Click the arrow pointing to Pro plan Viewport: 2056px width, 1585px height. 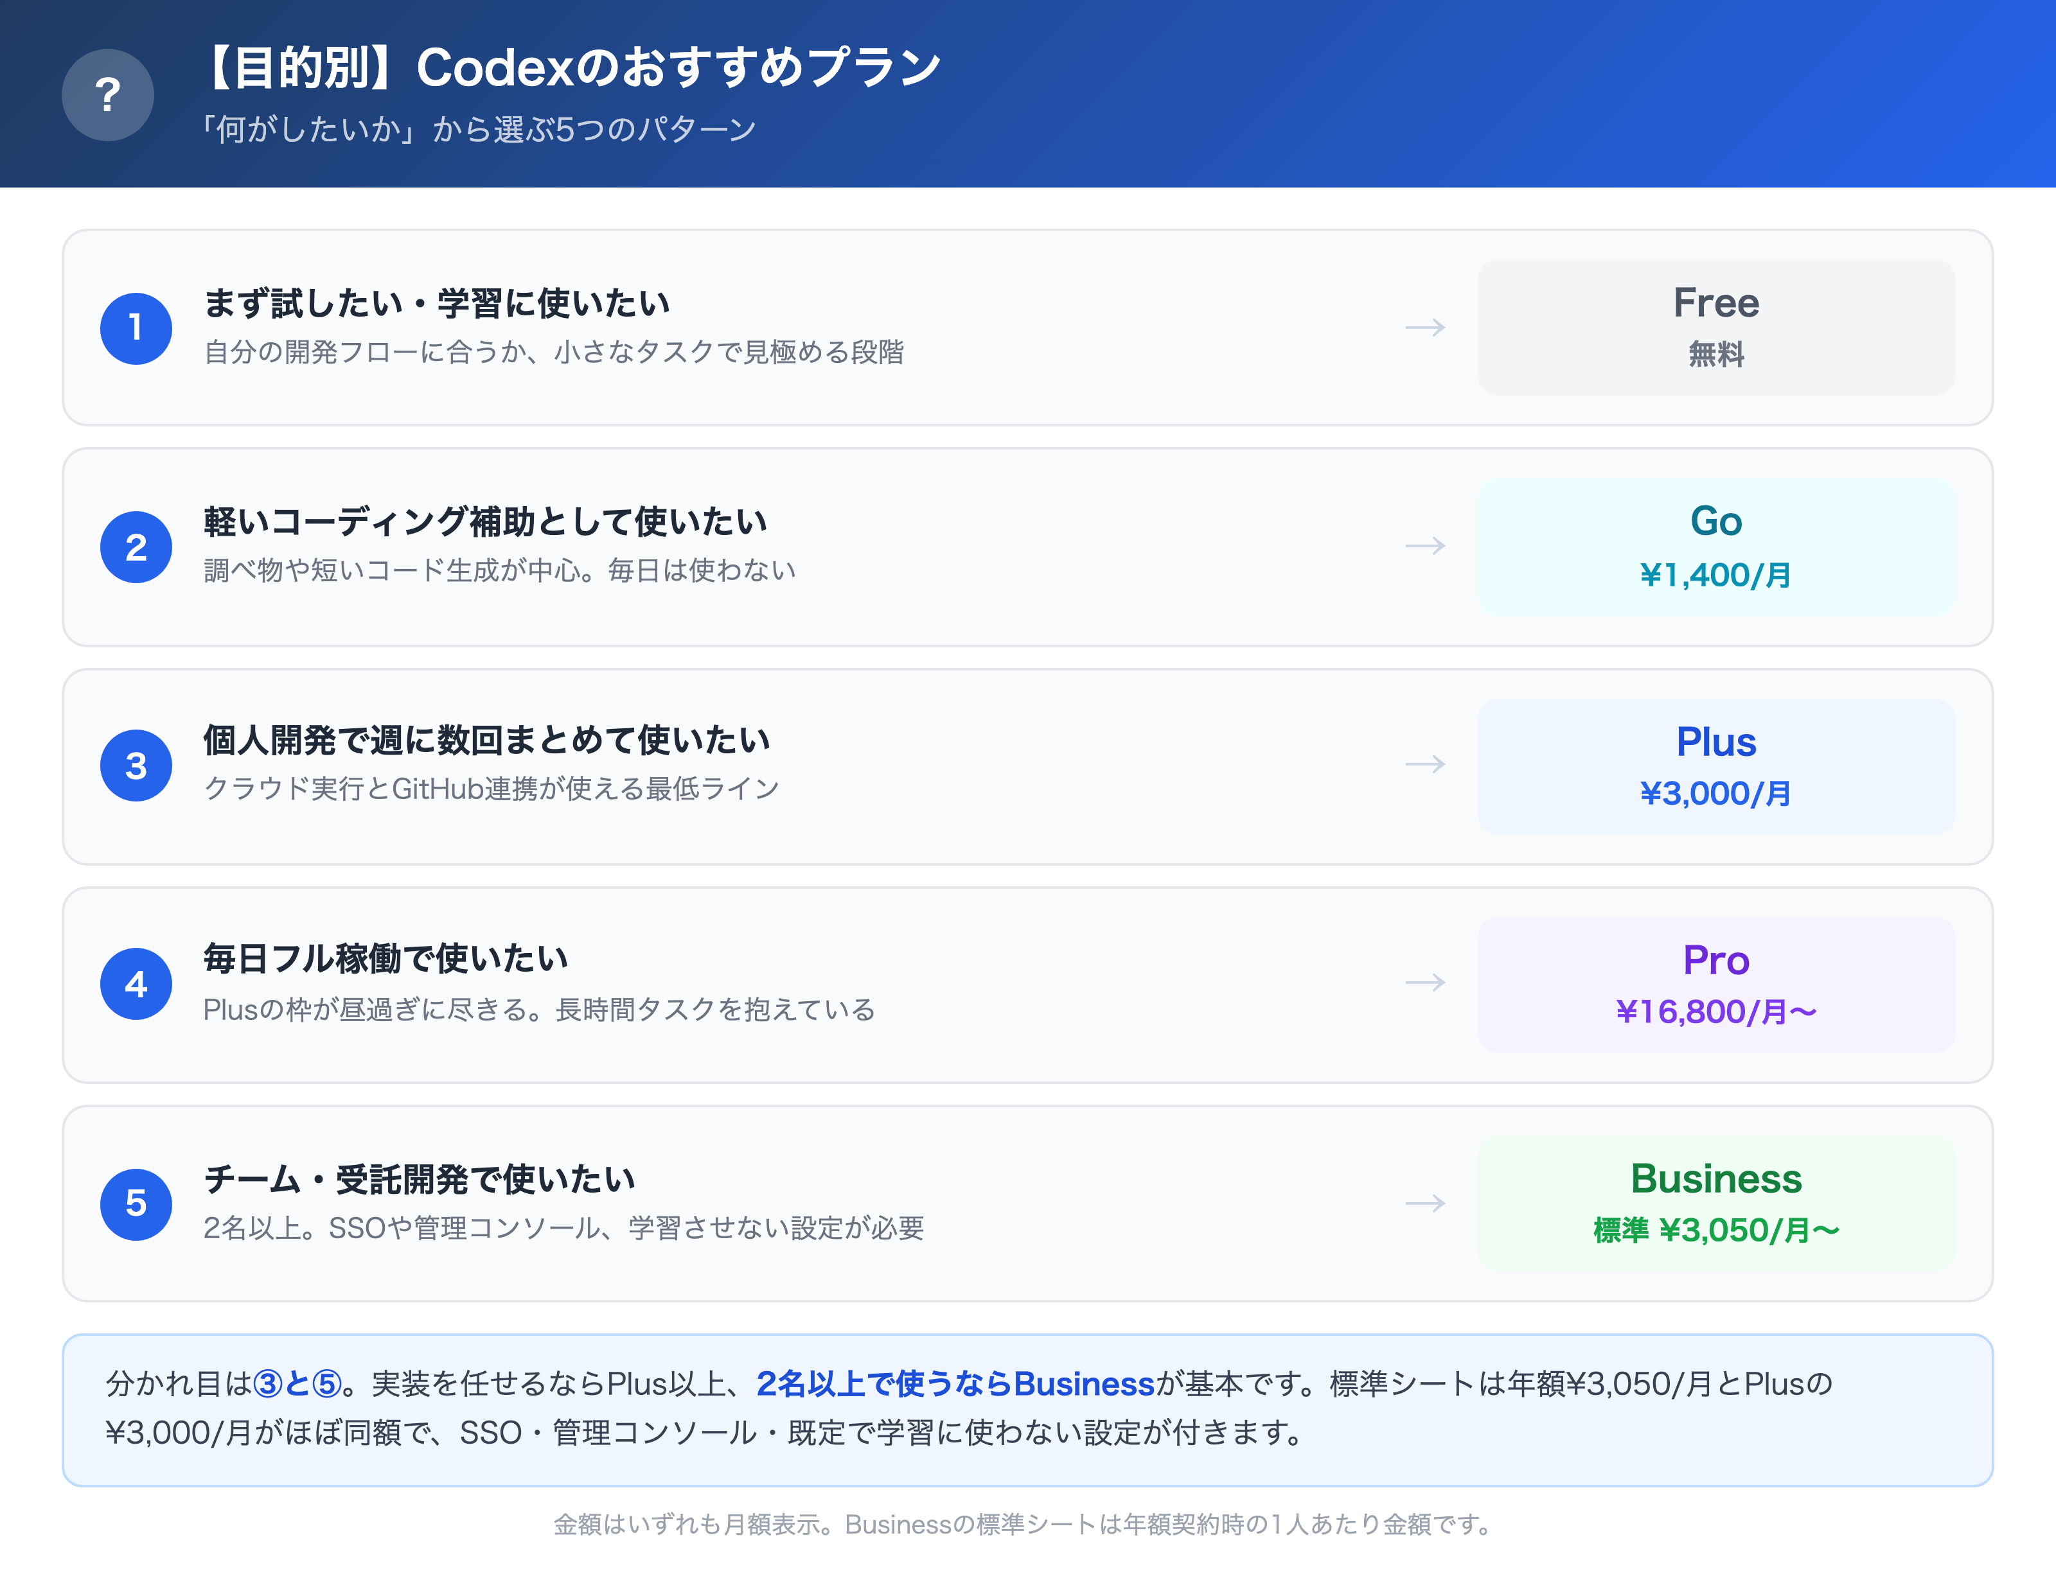click(x=1425, y=983)
